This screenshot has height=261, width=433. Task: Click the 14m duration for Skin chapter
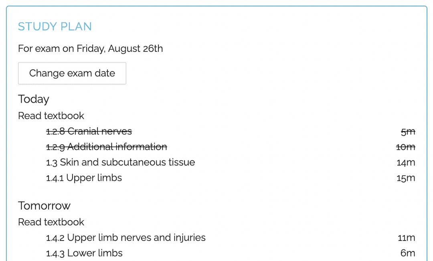406,162
